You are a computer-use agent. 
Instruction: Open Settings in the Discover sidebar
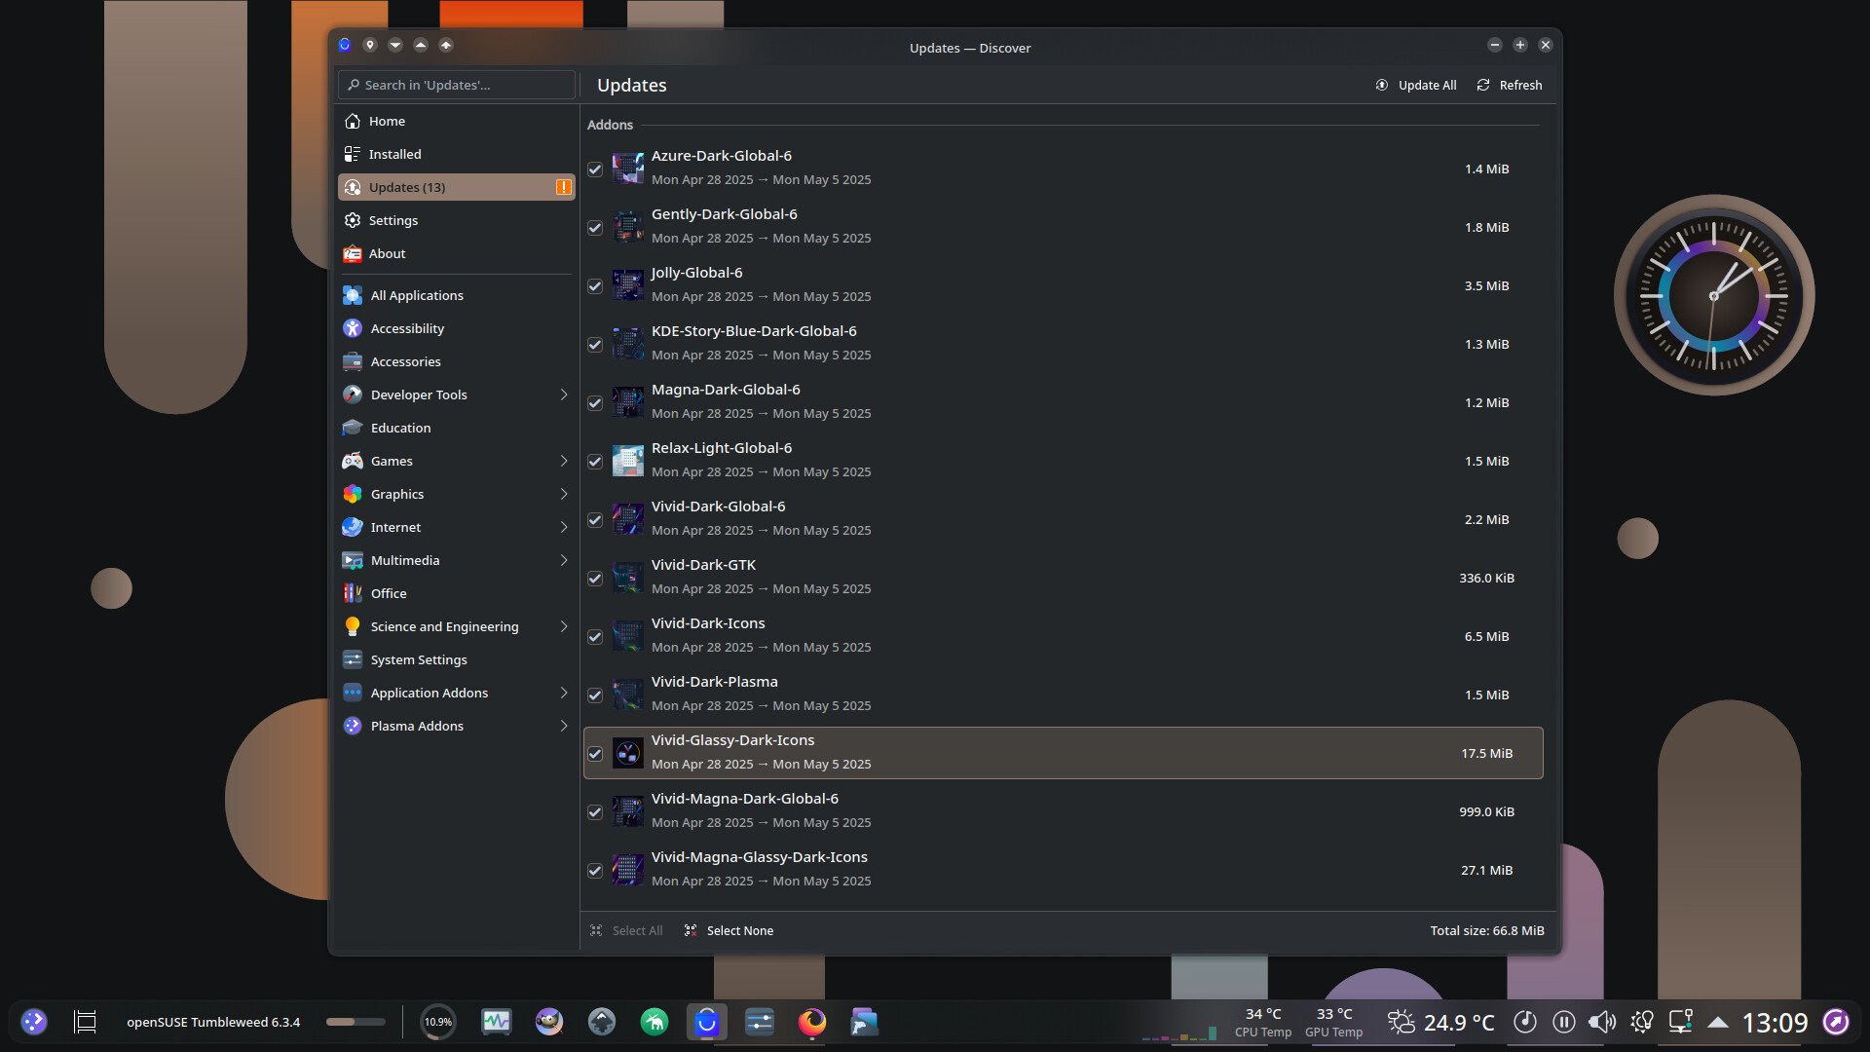tap(456, 220)
